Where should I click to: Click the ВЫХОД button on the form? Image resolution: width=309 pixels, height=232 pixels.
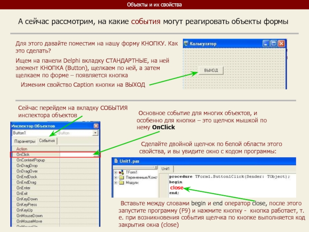click(x=211, y=70)
